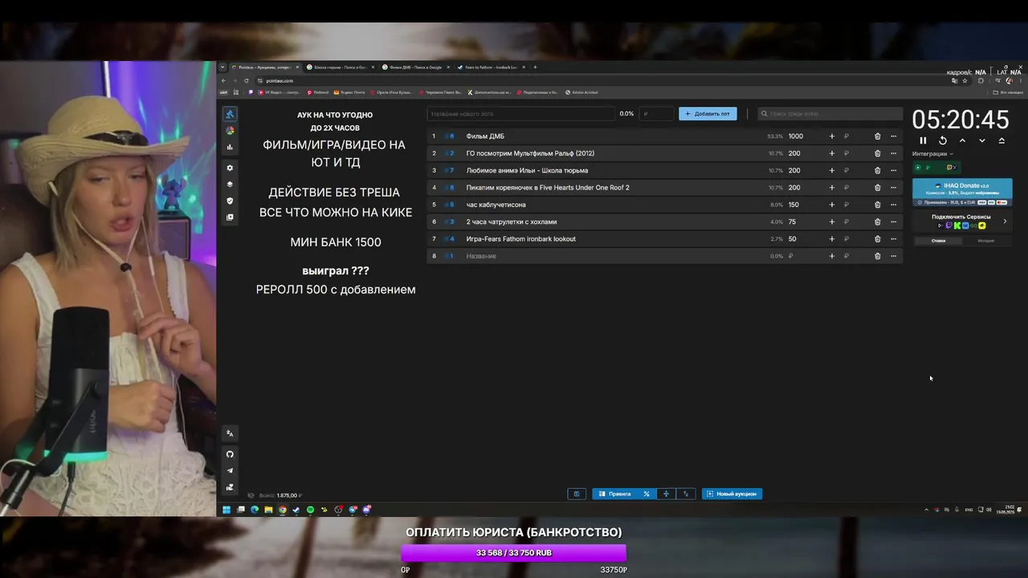Click the save icon button at the bottom
This screenshot has height=578, width=1028.
[576, 494]
